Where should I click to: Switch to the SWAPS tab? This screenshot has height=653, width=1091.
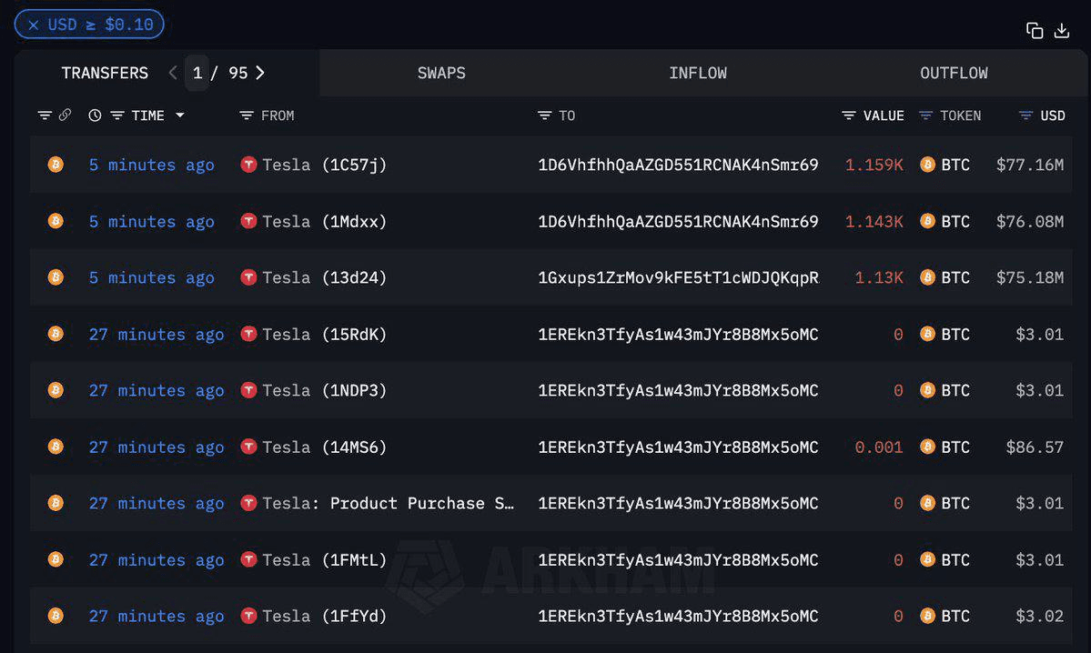441,73
